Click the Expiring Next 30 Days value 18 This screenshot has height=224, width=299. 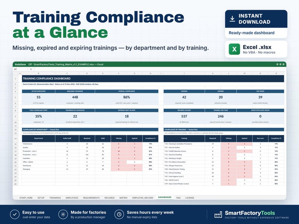point(127,116)
